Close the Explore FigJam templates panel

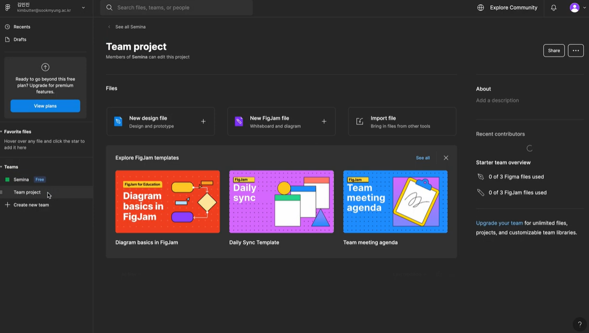[x=446, y=158]
